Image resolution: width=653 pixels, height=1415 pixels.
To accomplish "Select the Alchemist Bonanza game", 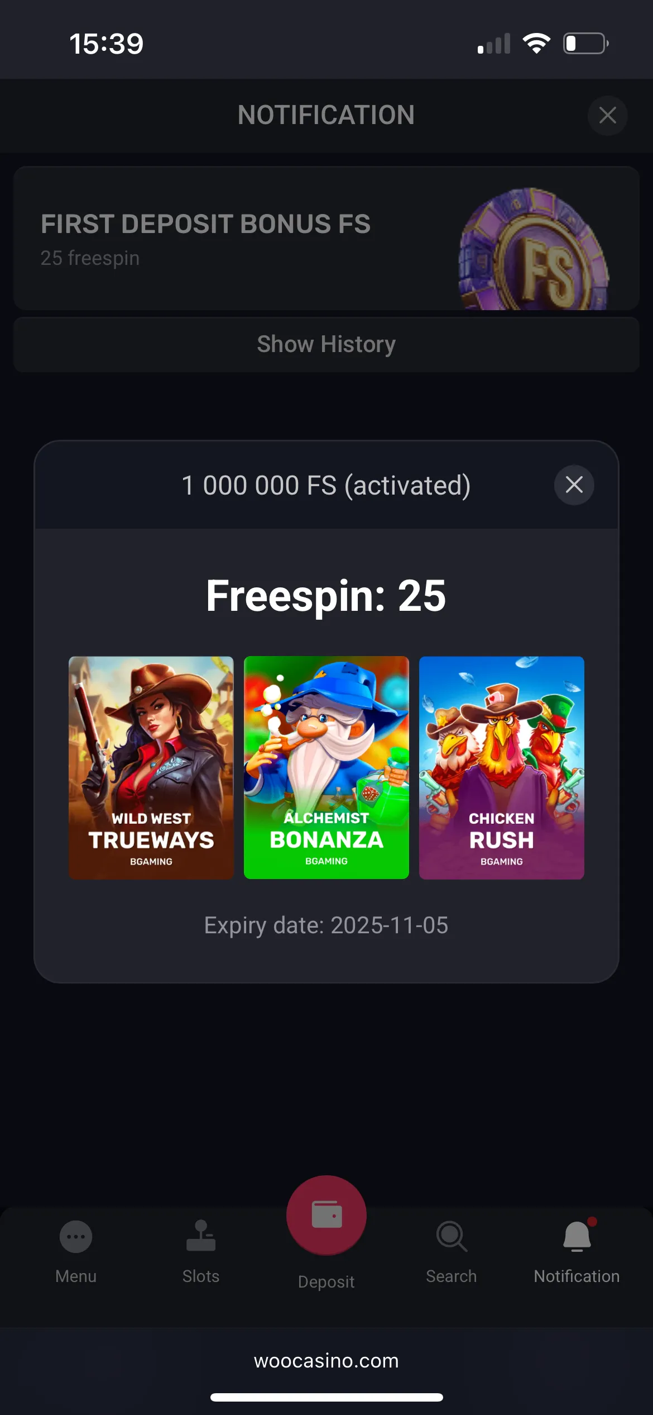I will tap(326, 767).
